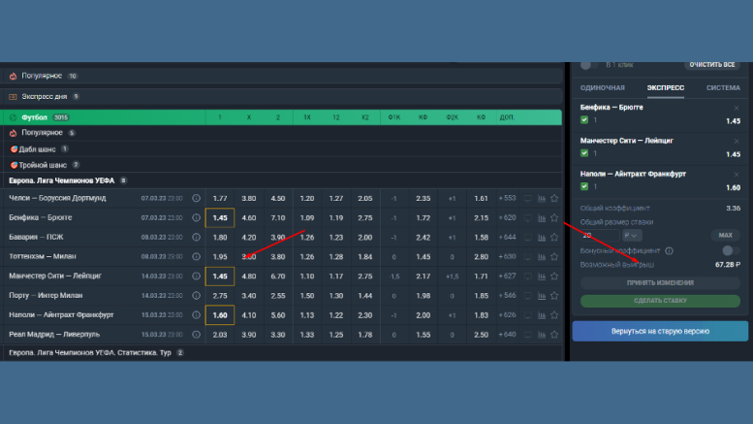
Task: Switch to Одиночная bet tab
Action: coord(603,87)
